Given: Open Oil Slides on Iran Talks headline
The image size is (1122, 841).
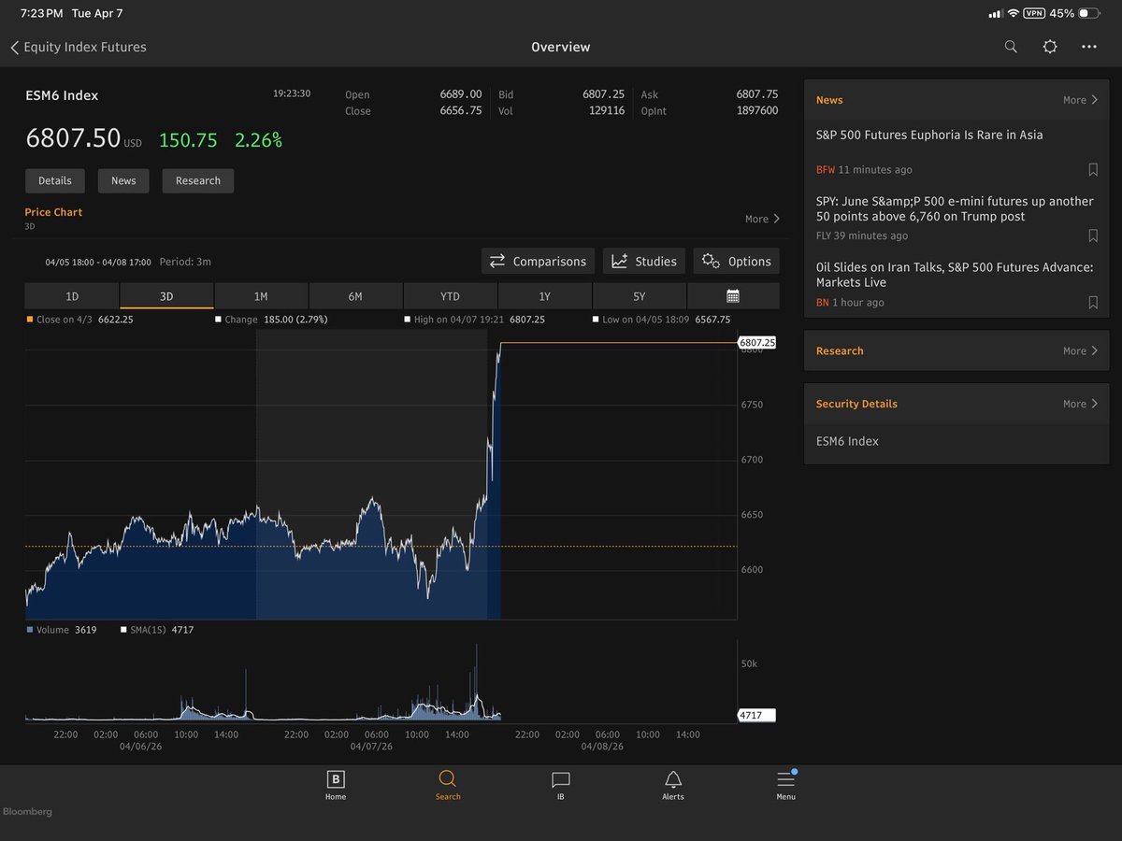Looking at the screenshot, I should (x=955, y=275).
